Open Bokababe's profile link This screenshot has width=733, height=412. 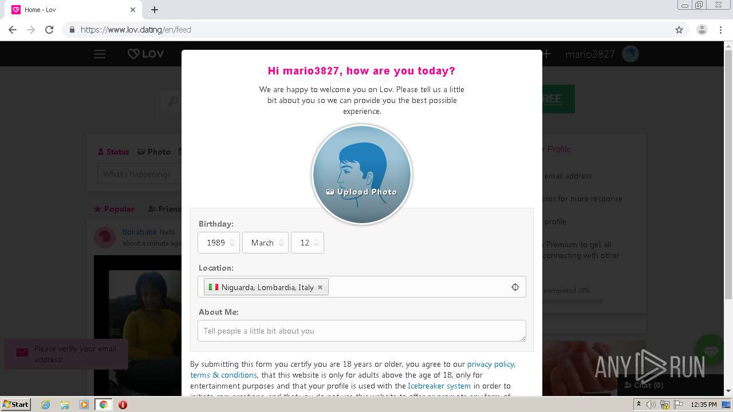tap(139, 232)
